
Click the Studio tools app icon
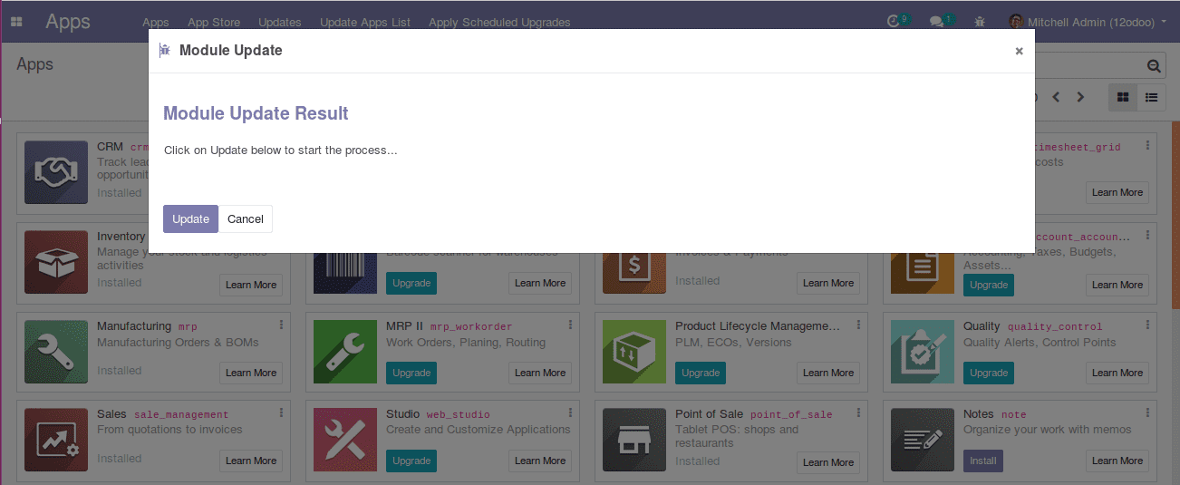click(345, 439)
